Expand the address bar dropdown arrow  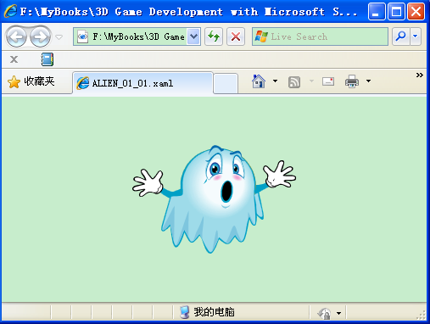[193, 36]
